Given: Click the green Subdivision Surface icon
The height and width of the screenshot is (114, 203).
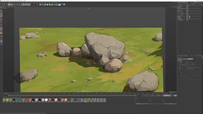Looking at the screenshot, I should (45, 4).
